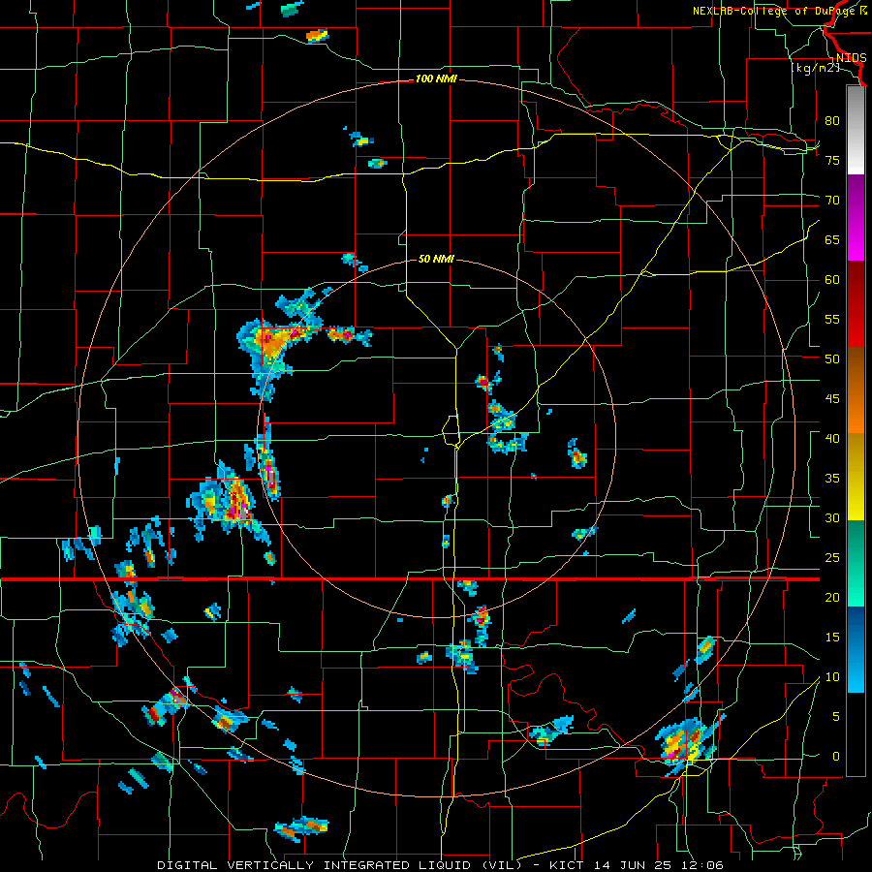Click the 20 value on the color scale
Viewport: 872px width, 872px height.
click(x=832, y=597)
